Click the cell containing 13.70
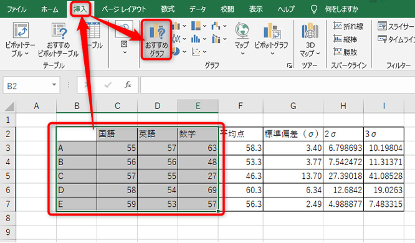 [293, 176]
